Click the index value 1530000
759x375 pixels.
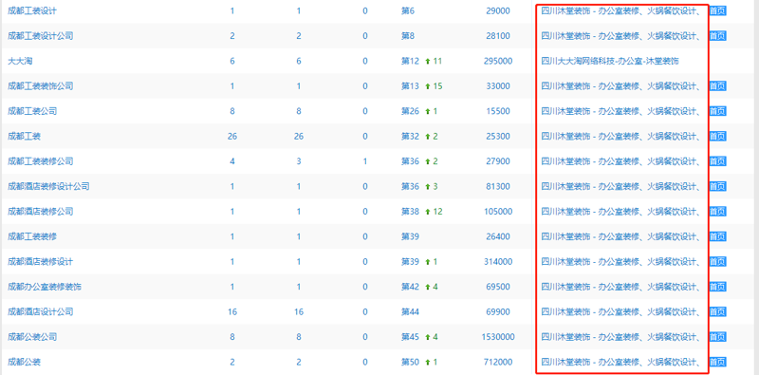click(498, 337)
